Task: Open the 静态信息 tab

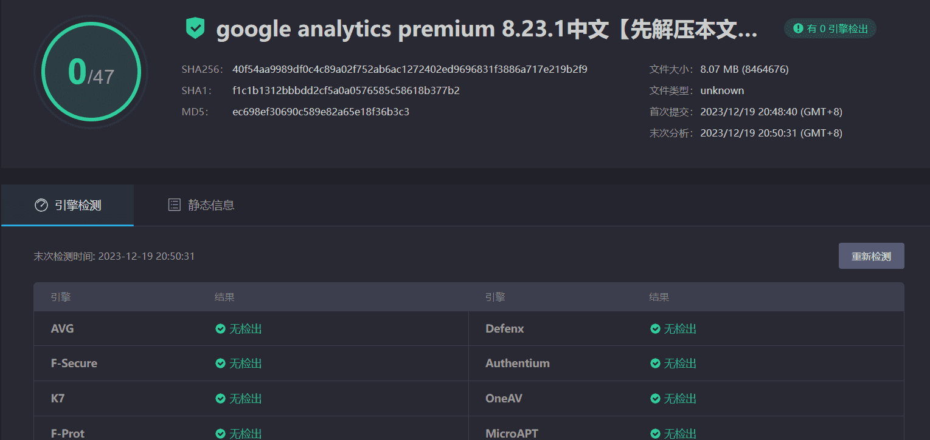Action: pyautogui.click(x=201, y=205)
